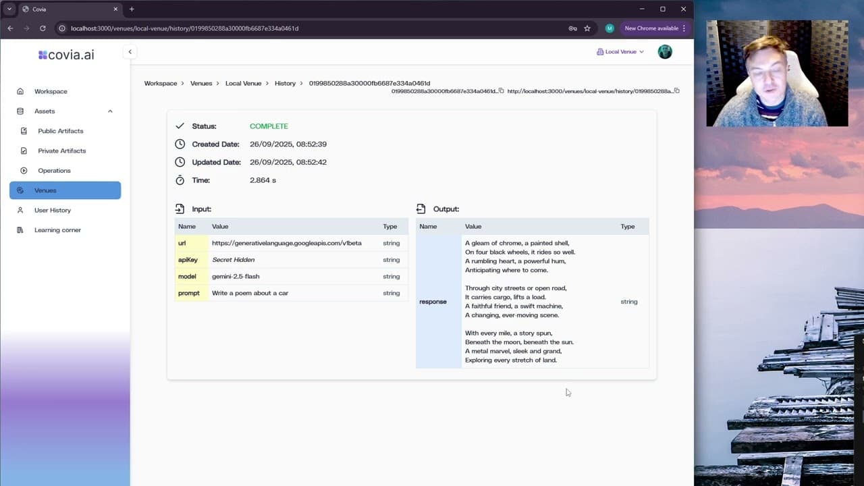Open Public Artifacts via its sidebar icon
864x486 pixels.
click(x=24, y=131)
